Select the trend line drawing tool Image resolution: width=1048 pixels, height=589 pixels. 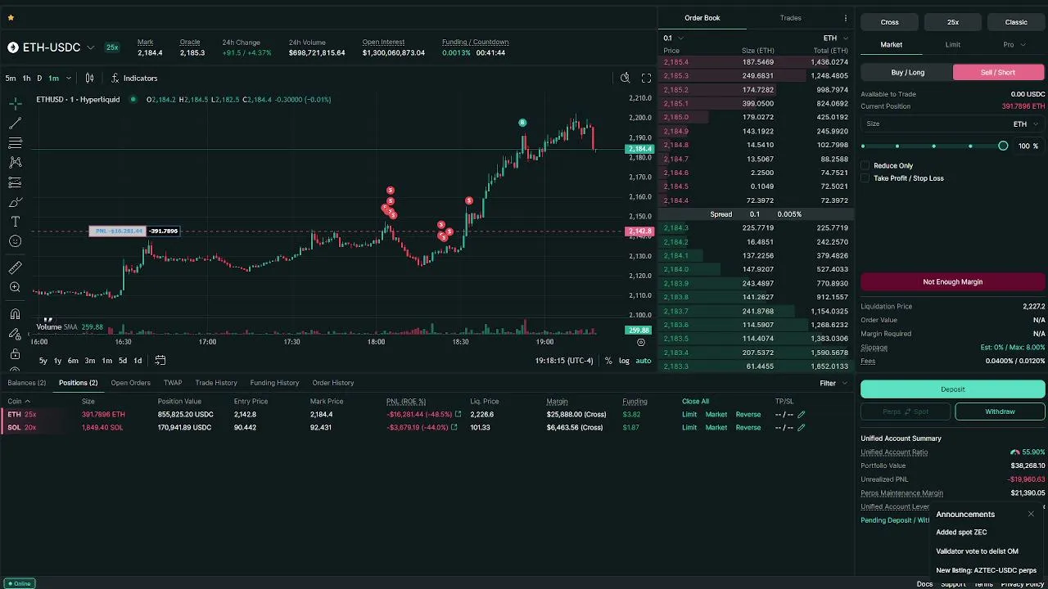[15, 124]
